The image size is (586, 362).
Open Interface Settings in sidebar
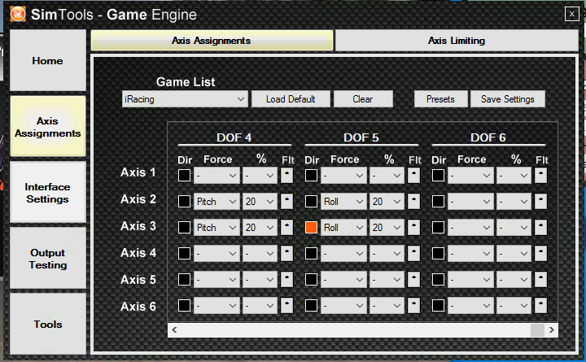click(x=48, y=193)
